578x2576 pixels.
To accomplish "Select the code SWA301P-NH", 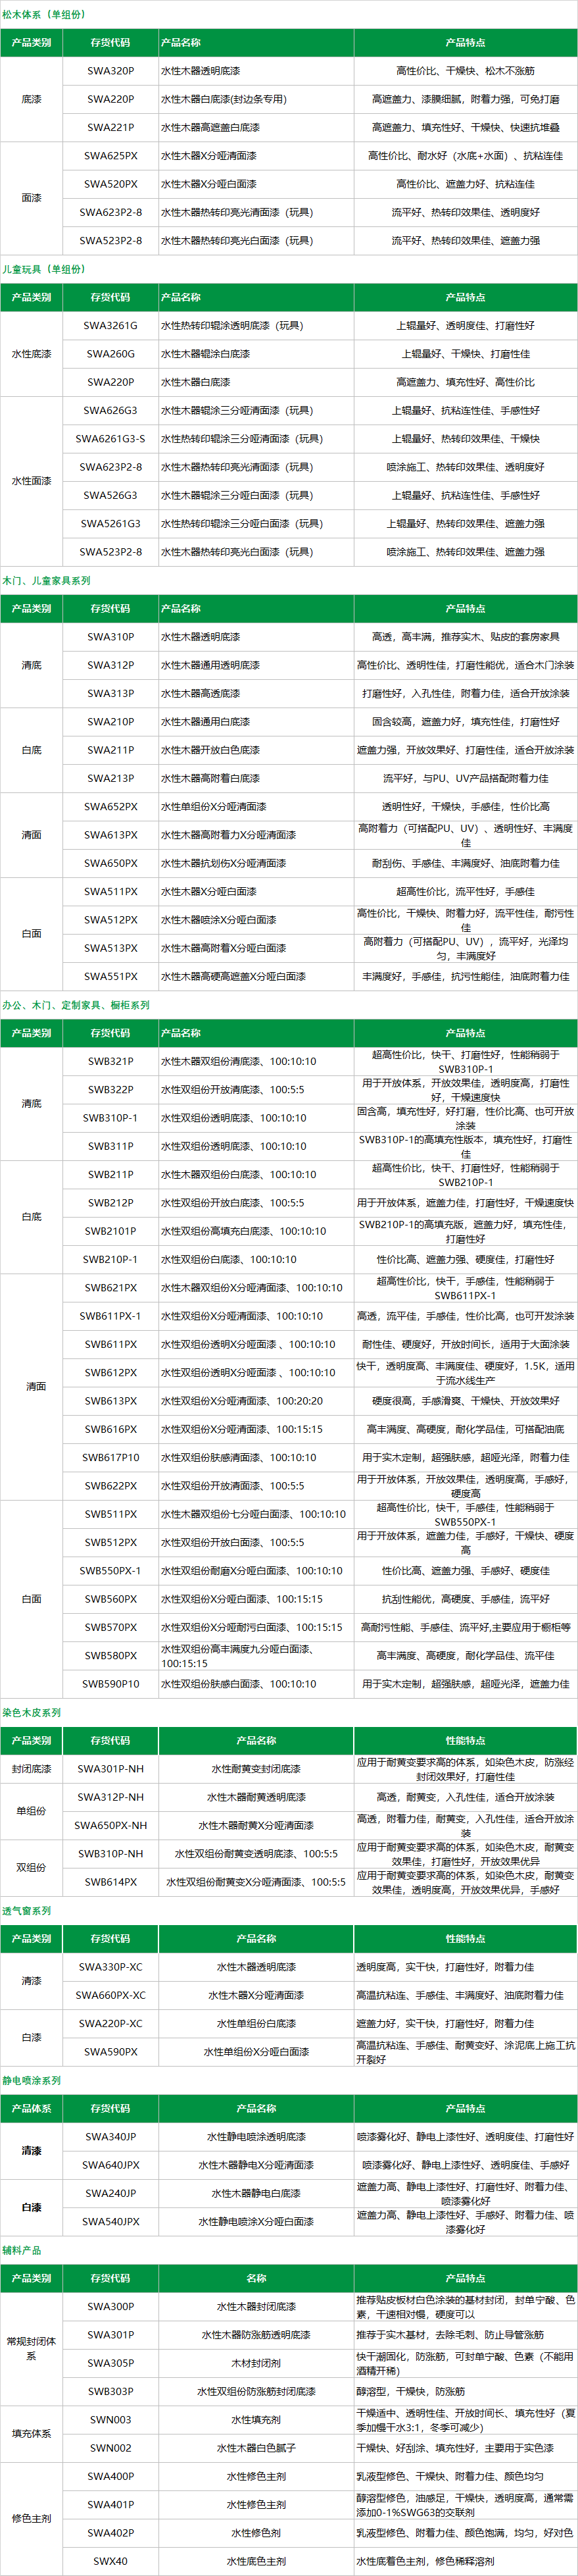I will coord(110,1769).
